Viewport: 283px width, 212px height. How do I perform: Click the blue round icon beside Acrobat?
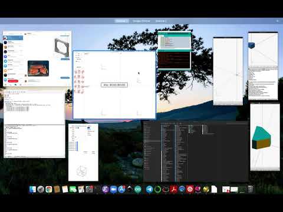coord(182,190)
